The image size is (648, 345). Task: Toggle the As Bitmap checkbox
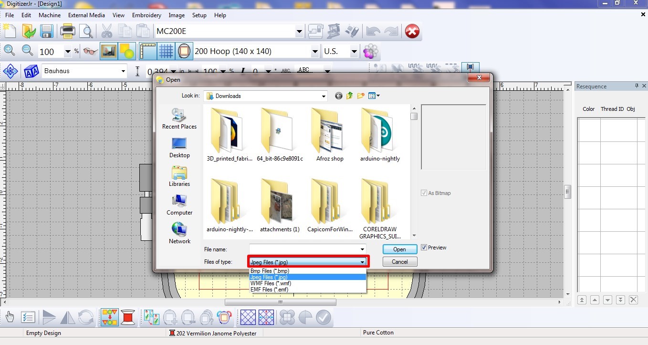(x=424, y=193)
